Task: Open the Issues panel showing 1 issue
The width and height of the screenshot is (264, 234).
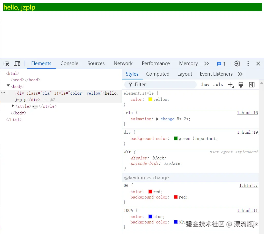Action: [221, 64]
